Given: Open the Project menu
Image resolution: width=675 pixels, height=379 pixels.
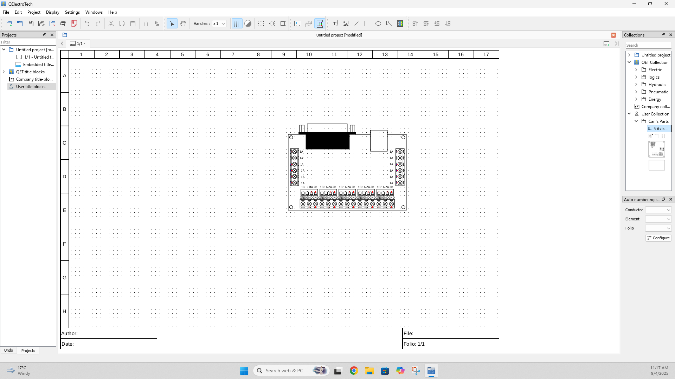Looking at the screenshot, I should pyautogui.click(x=34, y=12).
